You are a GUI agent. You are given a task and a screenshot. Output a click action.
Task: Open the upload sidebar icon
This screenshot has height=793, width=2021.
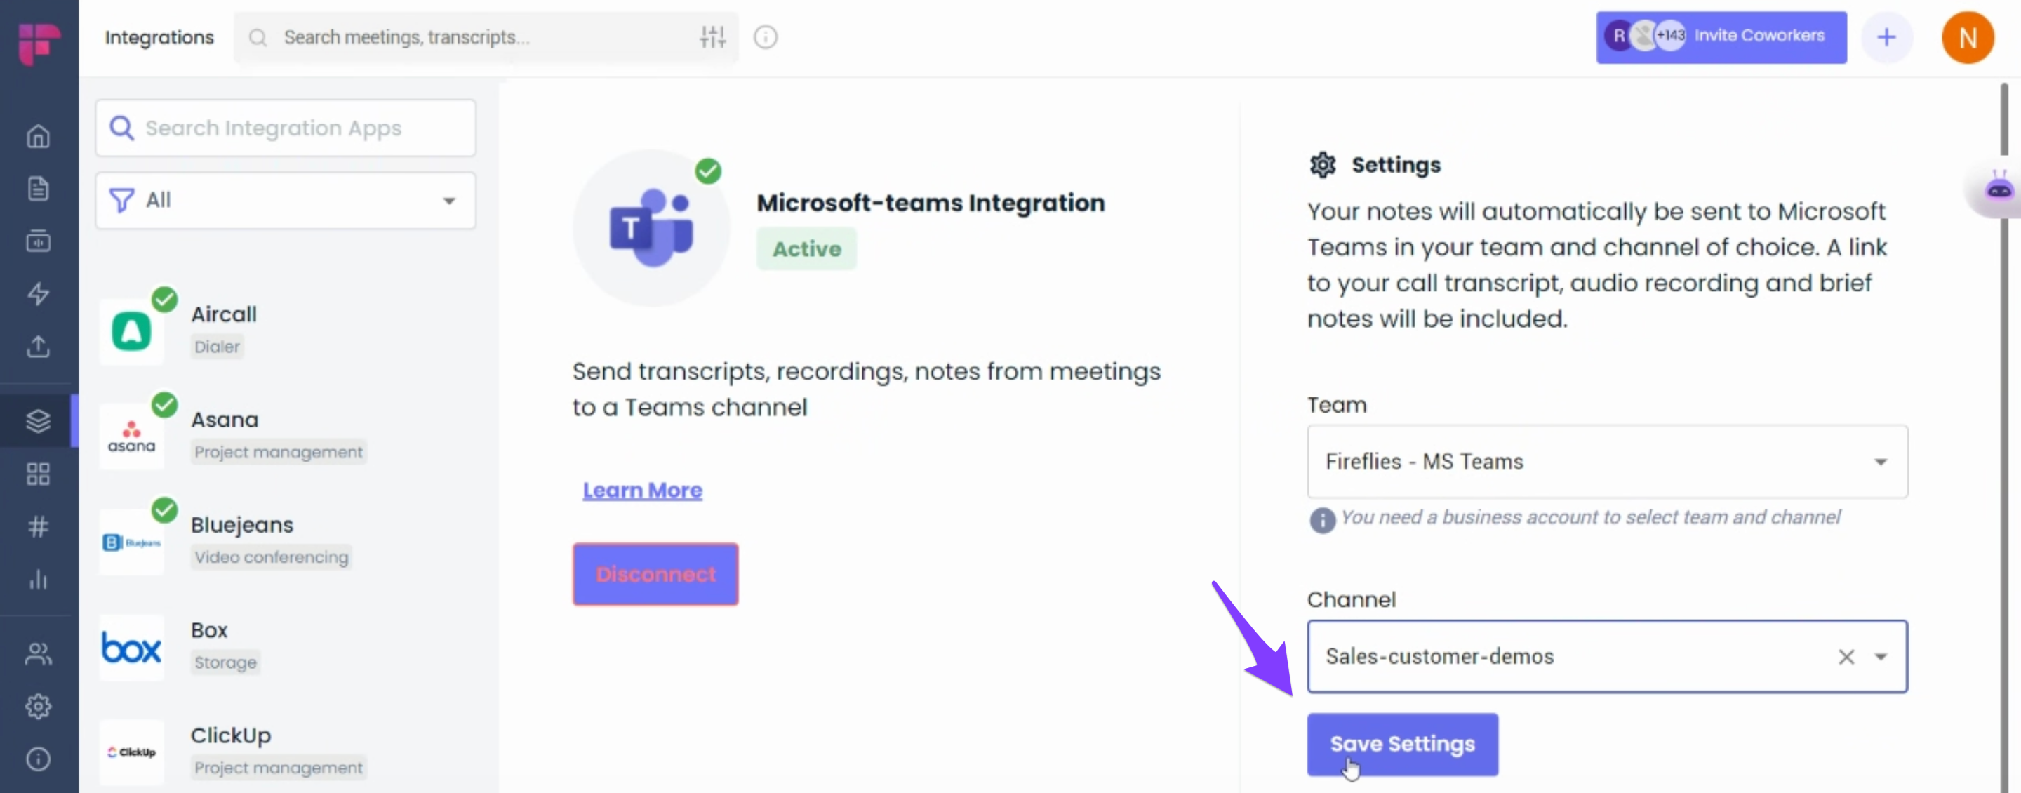(x=39, y=346)
